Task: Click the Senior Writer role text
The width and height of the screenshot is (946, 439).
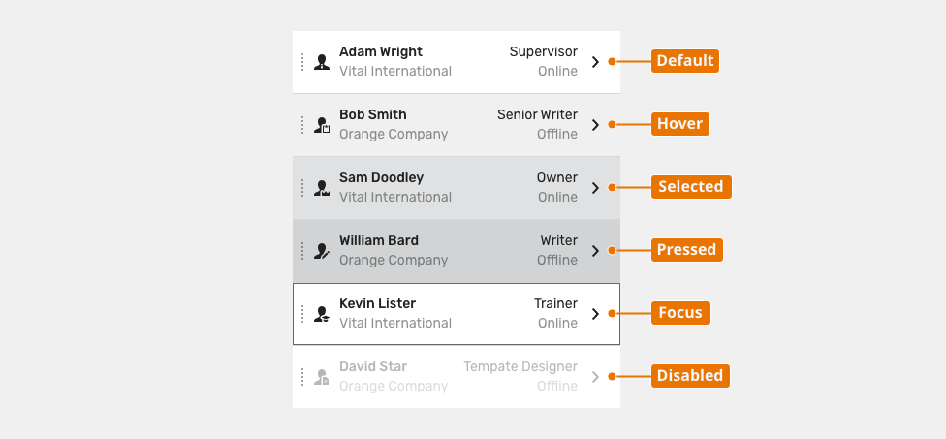Action: (x=537, y=114)
